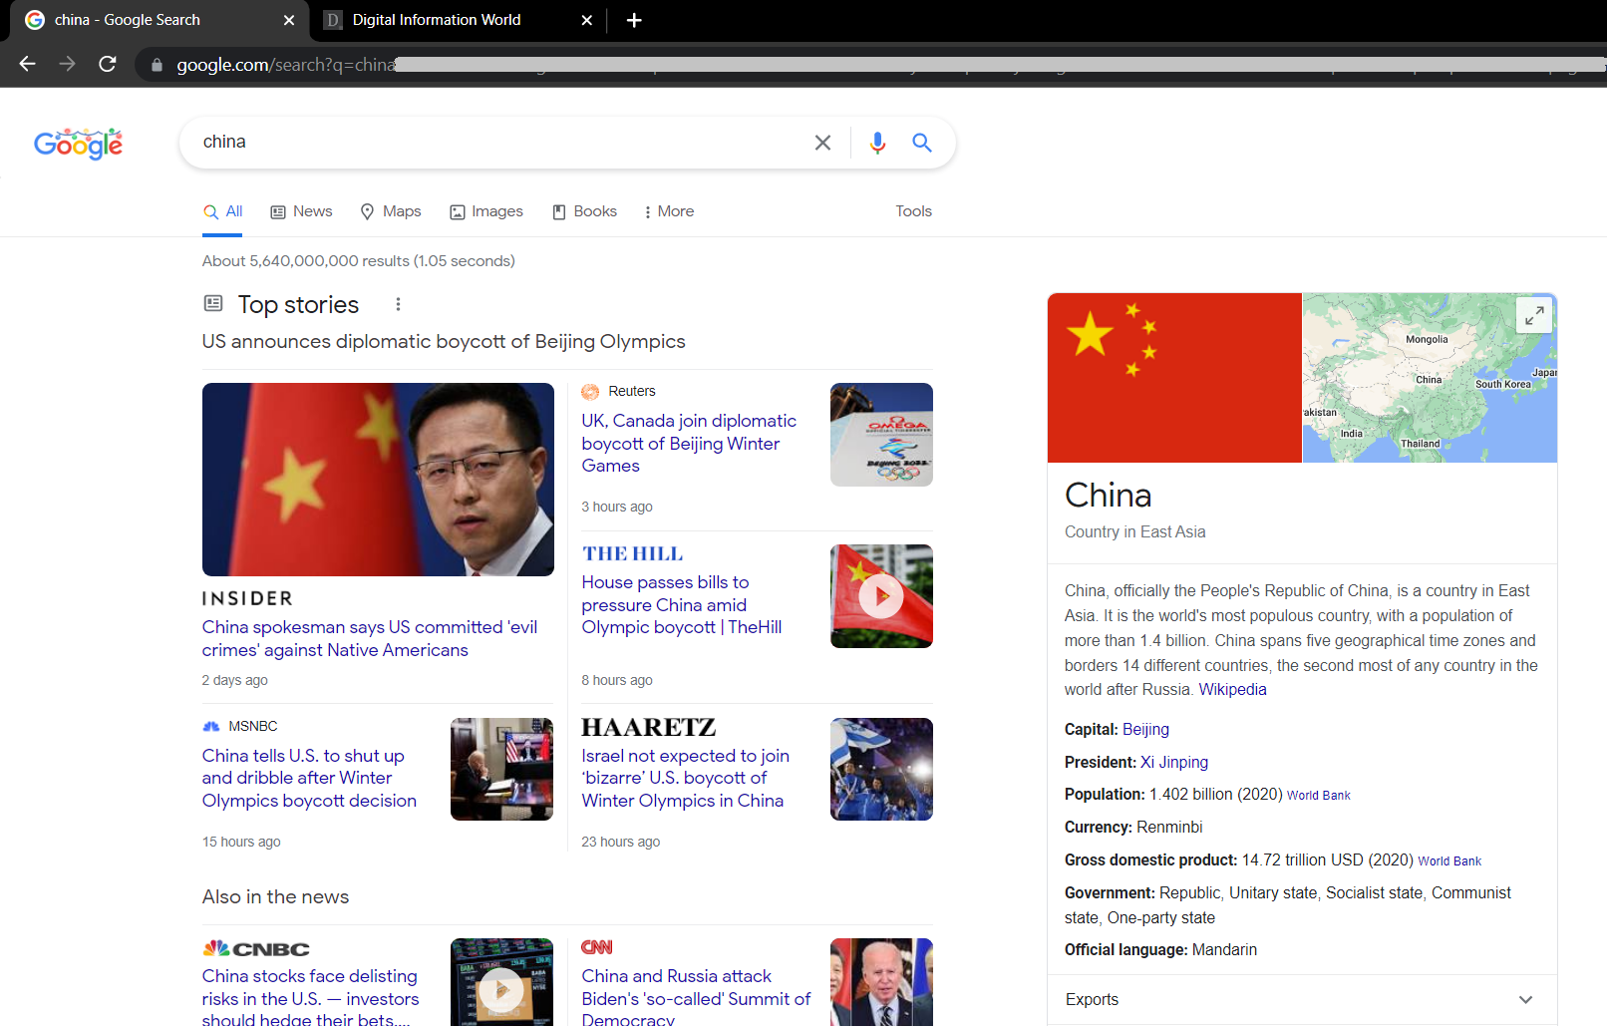The width and height of the screenshot is (1607, 1029).
Task: Select the All results tab
Action: (222, 211)
